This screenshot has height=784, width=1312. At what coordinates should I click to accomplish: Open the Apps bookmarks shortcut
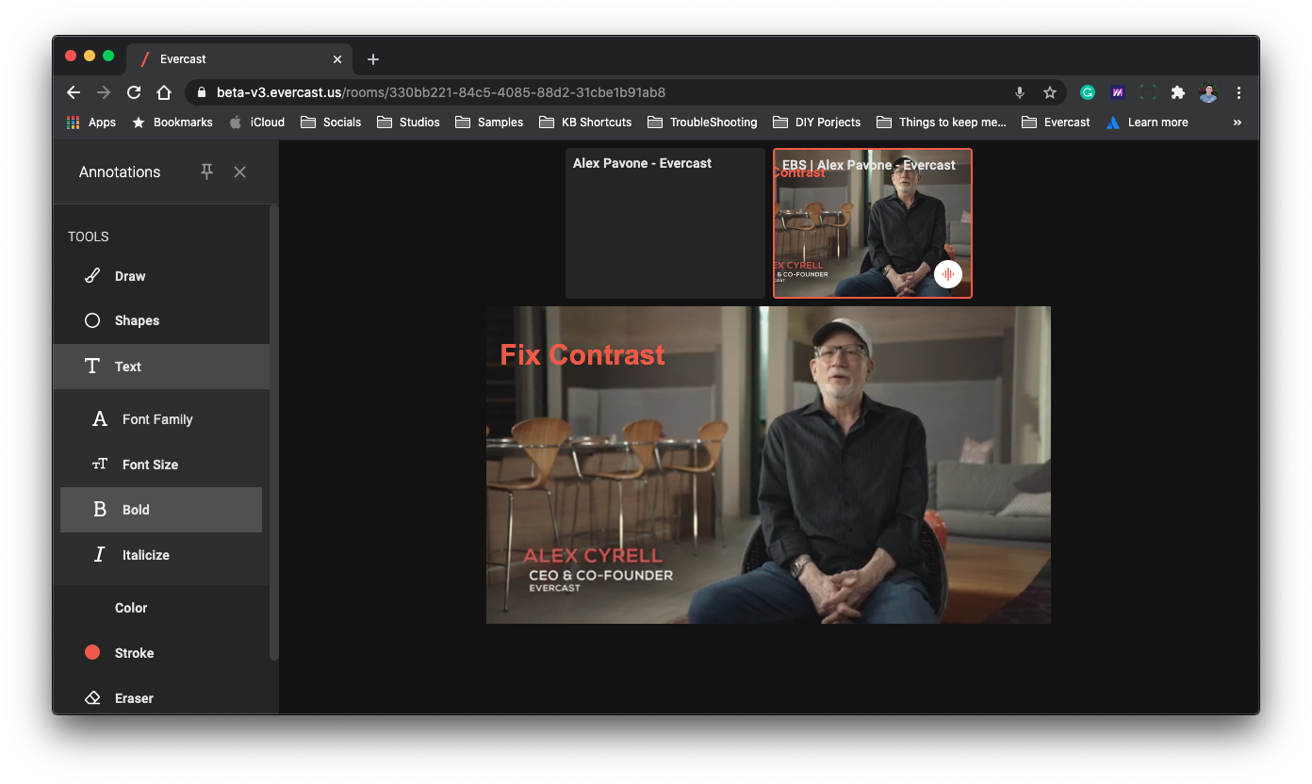[x=91, y=122]
